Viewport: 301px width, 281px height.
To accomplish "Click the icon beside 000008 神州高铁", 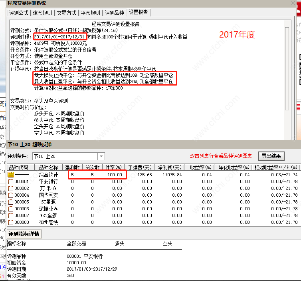I will pos(11,222).
